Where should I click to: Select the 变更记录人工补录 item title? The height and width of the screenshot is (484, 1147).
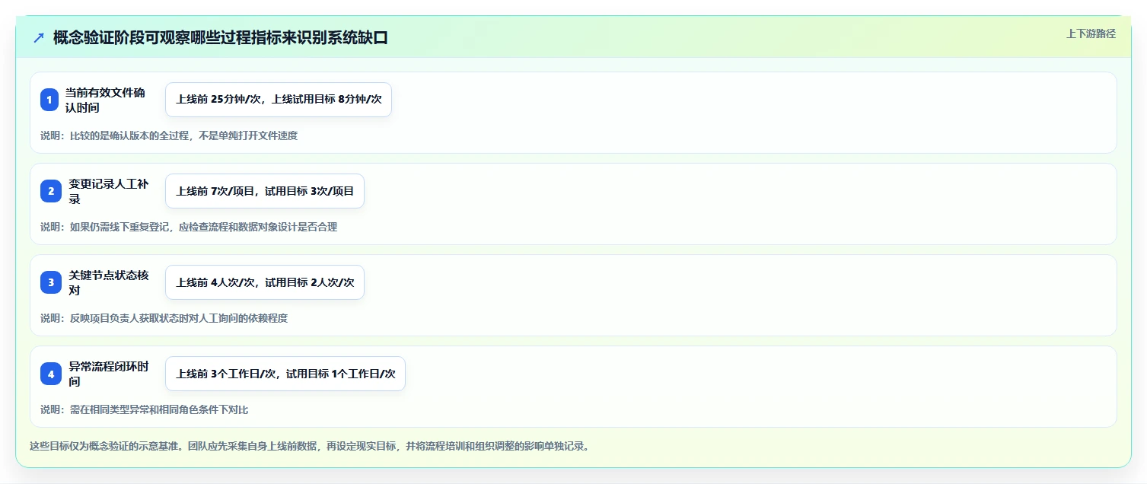point(109,191)
